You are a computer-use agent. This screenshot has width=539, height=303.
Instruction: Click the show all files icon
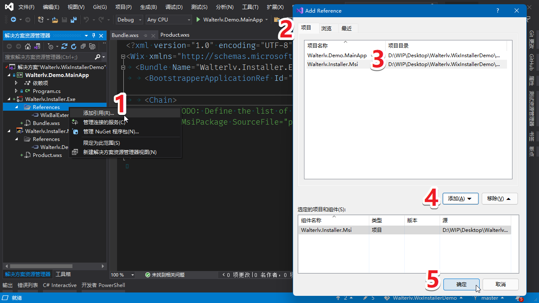(x=92, y=46)
